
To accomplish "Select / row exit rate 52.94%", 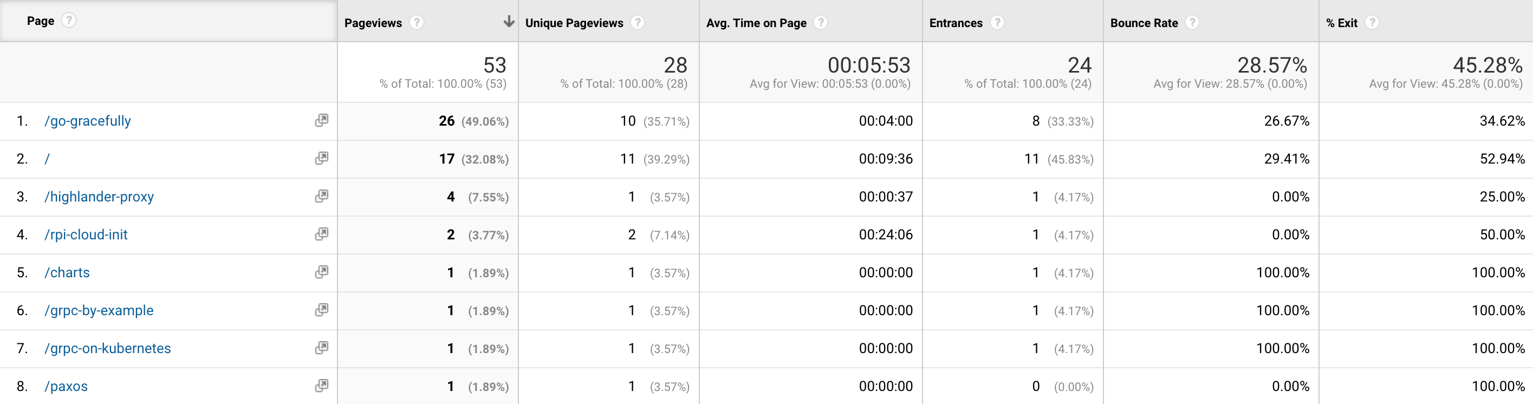I will pyautogui.click(x=1502, y=159).
